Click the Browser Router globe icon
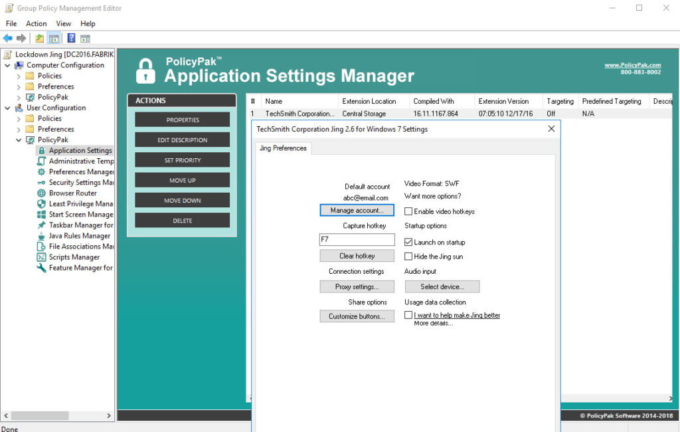This screenshot has width=680, height=432. (x=41, y=193)
